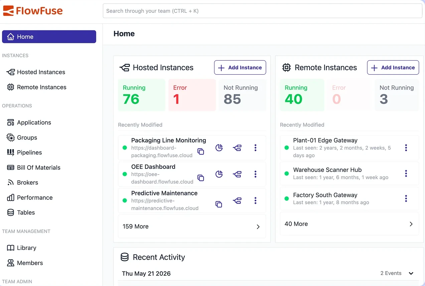Open Applications from sidebar
The image size is (425, 286).
34,122
